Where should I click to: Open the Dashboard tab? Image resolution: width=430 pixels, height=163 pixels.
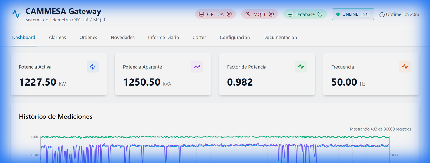24,38
